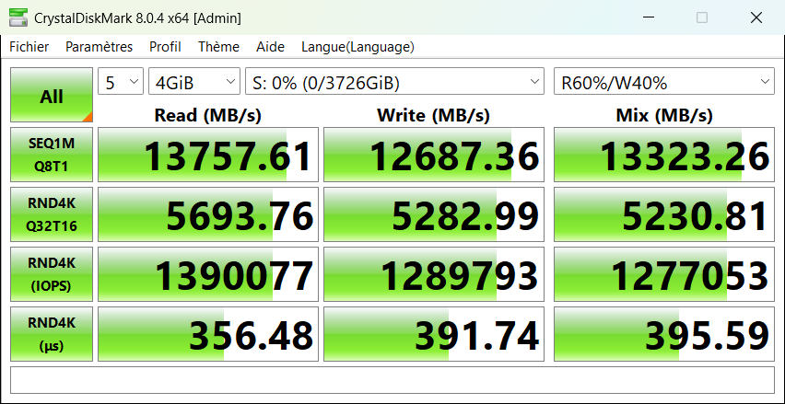Expand the 4GiB test size dropdown
785x404 pixels.
point(191,83)
